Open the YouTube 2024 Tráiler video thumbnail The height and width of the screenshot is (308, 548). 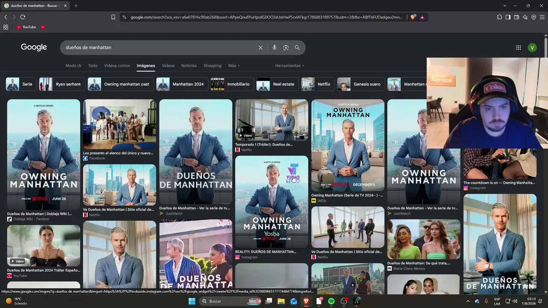point(44,246)
